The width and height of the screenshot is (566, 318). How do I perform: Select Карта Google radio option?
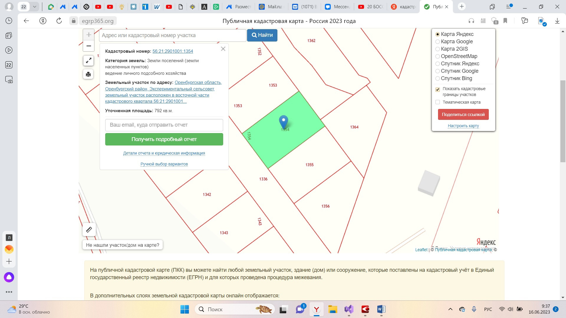click(438, 42)
